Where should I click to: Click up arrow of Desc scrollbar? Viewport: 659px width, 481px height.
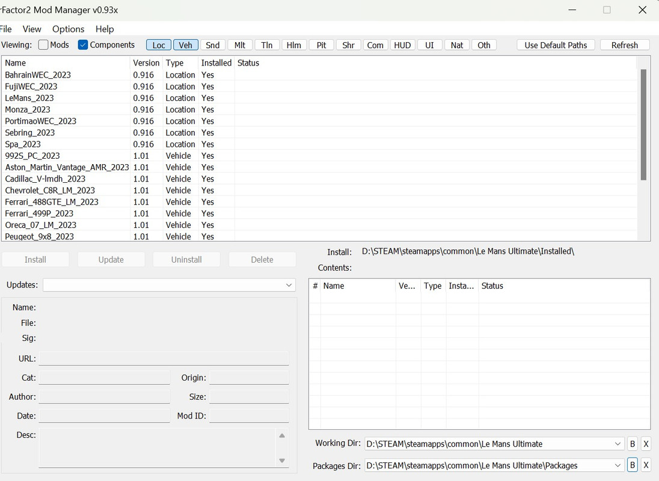pos(282,436)
